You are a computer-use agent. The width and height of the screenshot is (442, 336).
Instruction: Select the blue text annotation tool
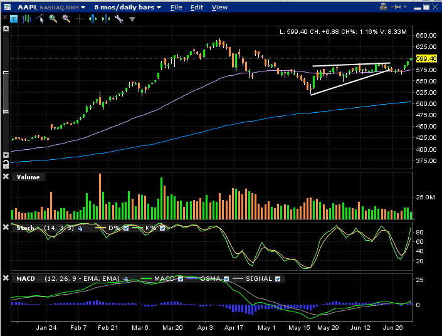point(14,19)
